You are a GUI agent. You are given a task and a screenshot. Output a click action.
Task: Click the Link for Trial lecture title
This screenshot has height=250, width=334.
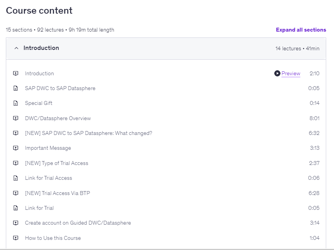(x=39, y=208)
